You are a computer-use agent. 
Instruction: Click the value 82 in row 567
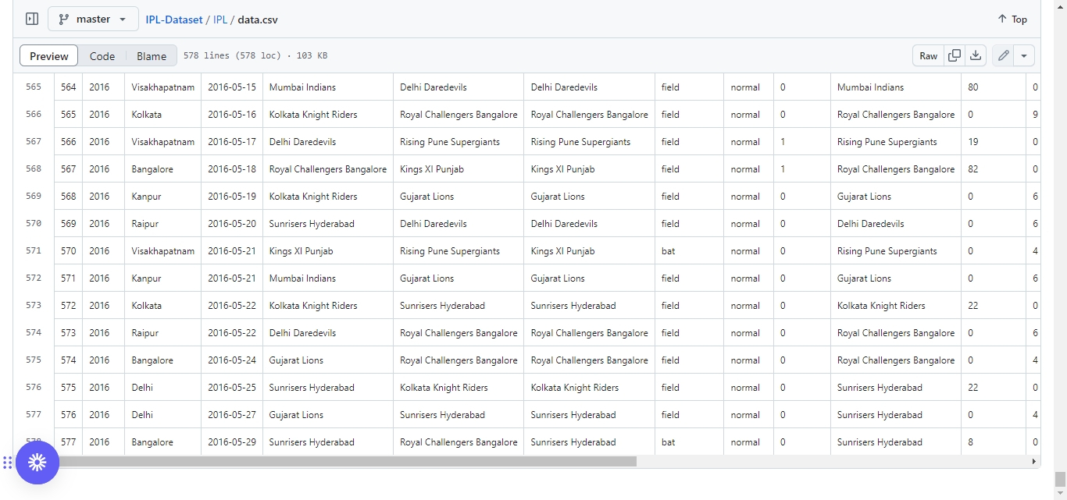pos(994,169)
